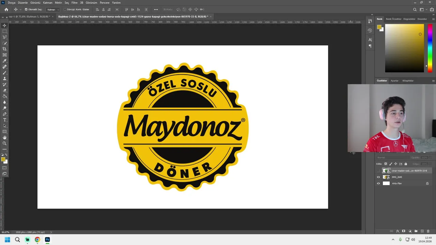Image resolution: width=436 pixels, height=245 pixels.
Task: Select the Crop tool
Action: (4, 49)
